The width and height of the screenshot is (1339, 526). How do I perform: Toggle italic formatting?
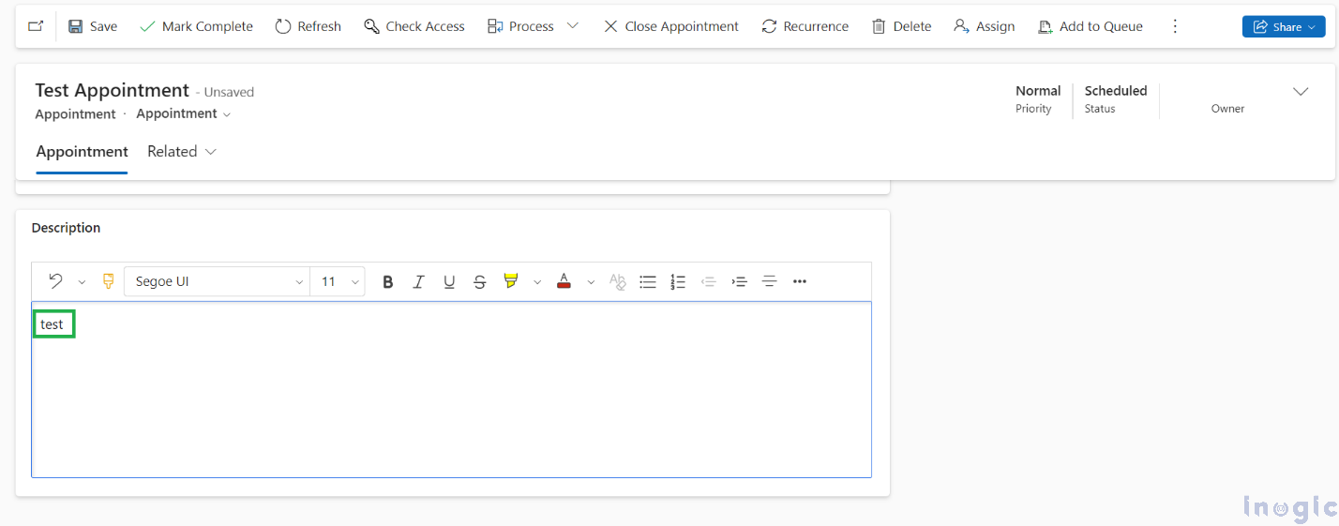coord(419,281)
